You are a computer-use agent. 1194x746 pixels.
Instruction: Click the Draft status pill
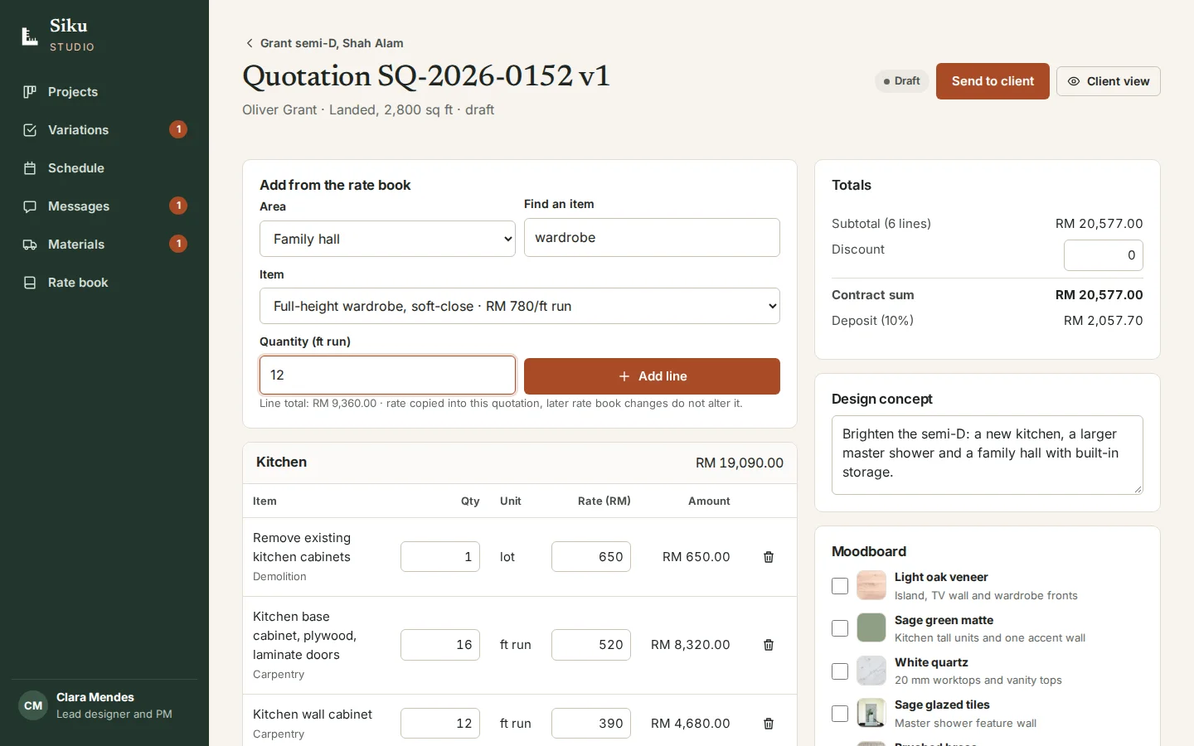pos(901,81)
